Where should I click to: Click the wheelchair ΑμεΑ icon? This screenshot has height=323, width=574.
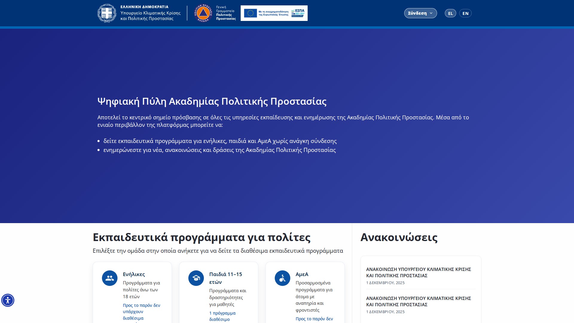click(x=283, y=278)
